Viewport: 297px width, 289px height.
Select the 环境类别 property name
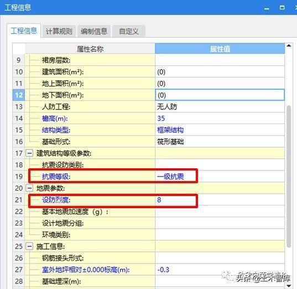click(x=56, y=235)
